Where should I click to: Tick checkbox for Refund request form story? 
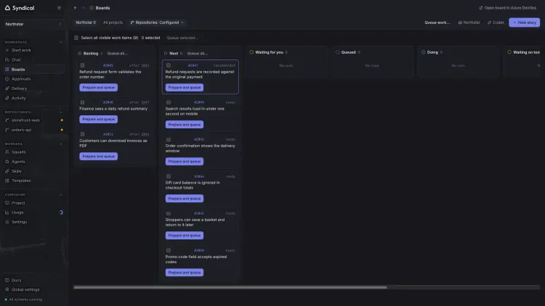point(82,65)
